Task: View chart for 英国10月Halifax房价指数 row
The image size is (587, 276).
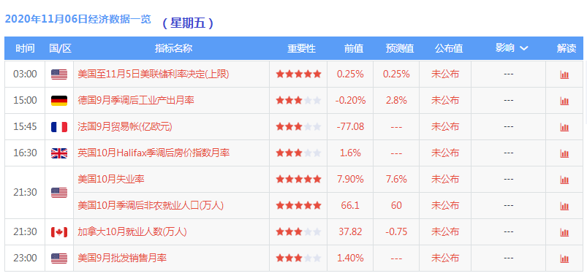Action: coord(564,153)
